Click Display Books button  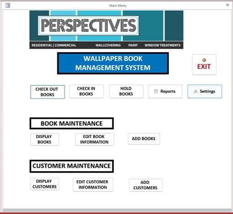[x=44, y=139]
